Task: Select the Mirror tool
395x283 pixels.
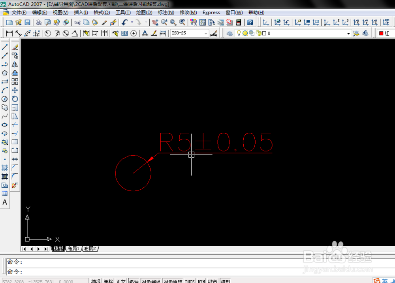Action: (15, 64)
